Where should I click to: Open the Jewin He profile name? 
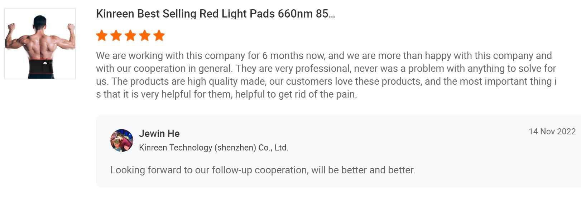click(159, 134)
